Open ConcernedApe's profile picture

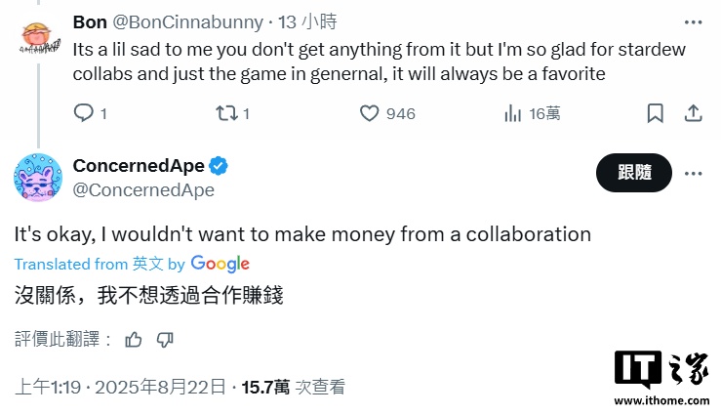point(38,178)
